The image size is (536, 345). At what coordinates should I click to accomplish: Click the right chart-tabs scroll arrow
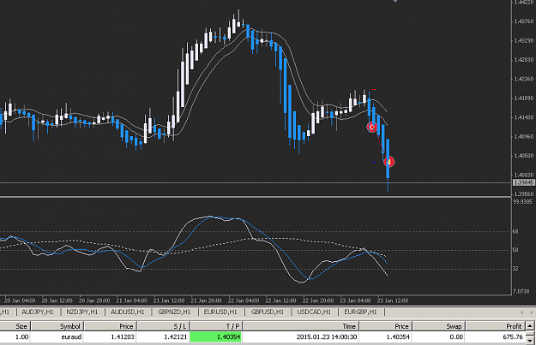coord(531,312)
